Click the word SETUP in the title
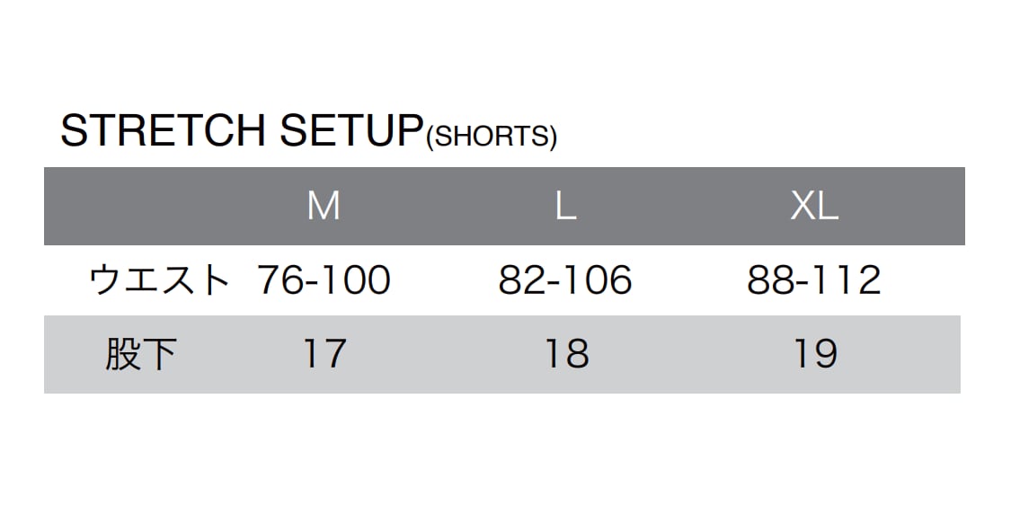This screenshot has height=523, width=1020. point(350,131)
